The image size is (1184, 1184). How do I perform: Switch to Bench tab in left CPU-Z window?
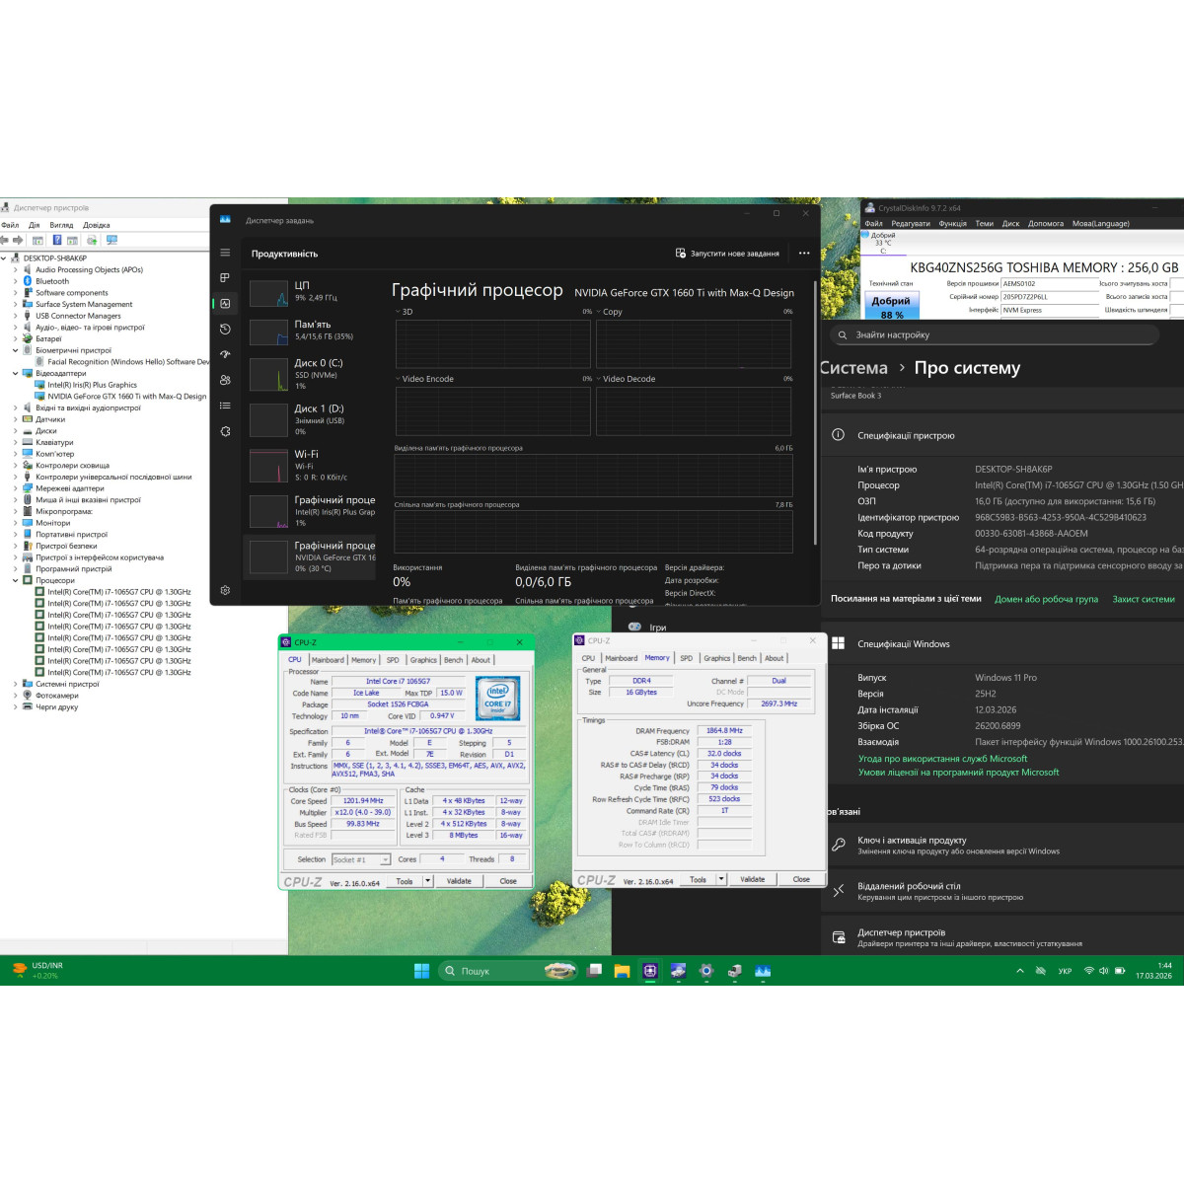click(x=454, y=660)
